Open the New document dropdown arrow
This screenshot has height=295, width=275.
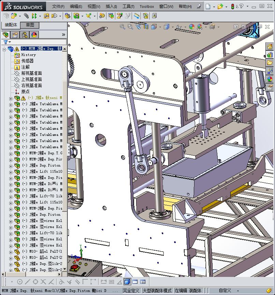click(x=214, y=7)
